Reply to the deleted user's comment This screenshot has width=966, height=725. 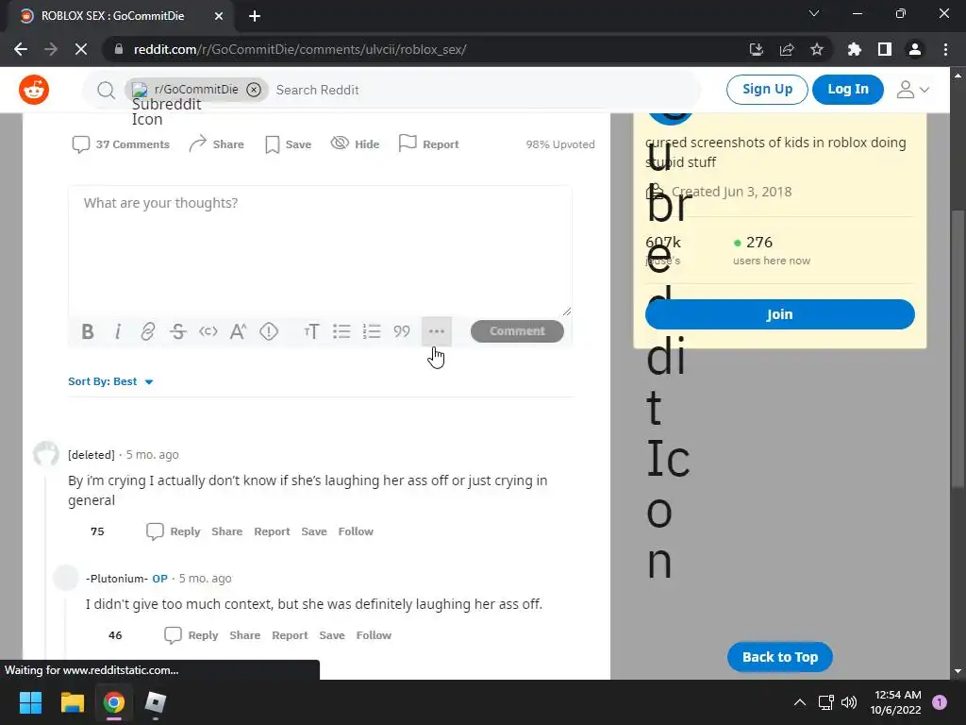click(x=174, y=531)
